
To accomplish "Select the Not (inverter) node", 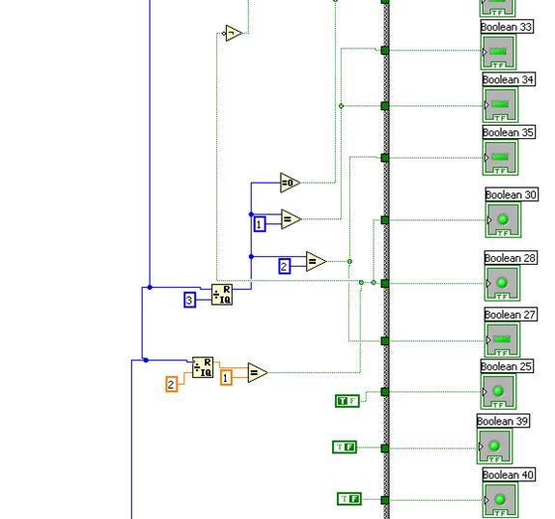I will pos(234,33).
